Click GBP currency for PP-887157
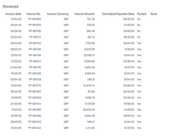Screen dimensions: 169x137 click(66, 61)
